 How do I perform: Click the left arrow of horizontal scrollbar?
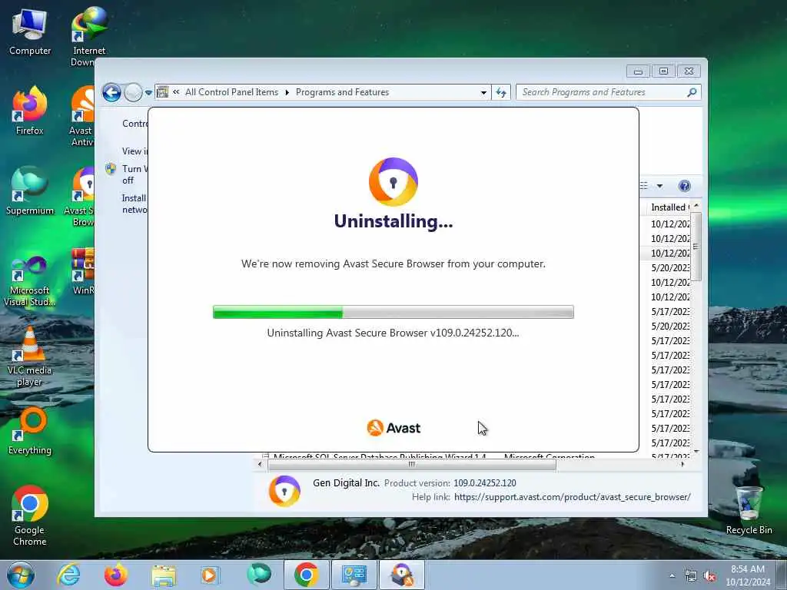click(260, 465)
